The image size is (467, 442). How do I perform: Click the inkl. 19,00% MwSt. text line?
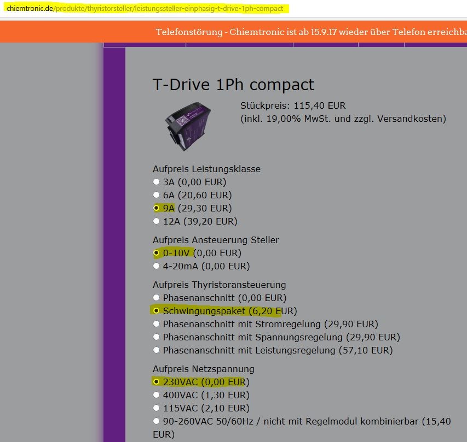pyautogui.click(x=343, y=119)
